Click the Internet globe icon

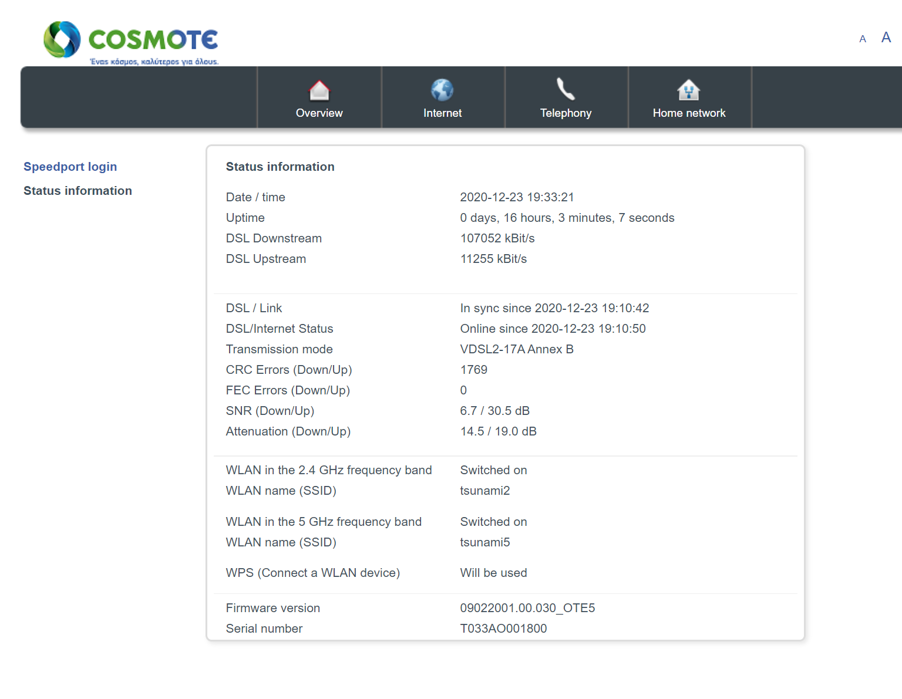click(x=442, y=90)
